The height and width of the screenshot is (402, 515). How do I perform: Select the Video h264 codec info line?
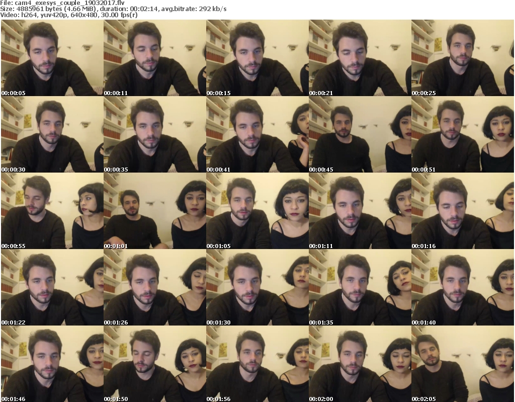[68, 15]
